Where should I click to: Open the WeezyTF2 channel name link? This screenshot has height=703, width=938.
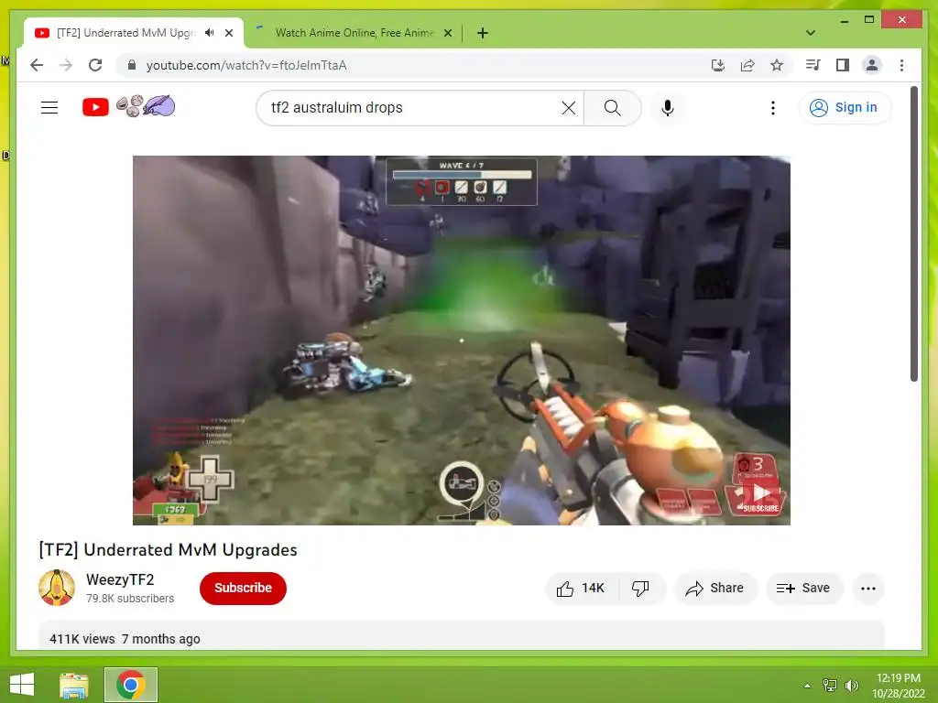point(120,579)
